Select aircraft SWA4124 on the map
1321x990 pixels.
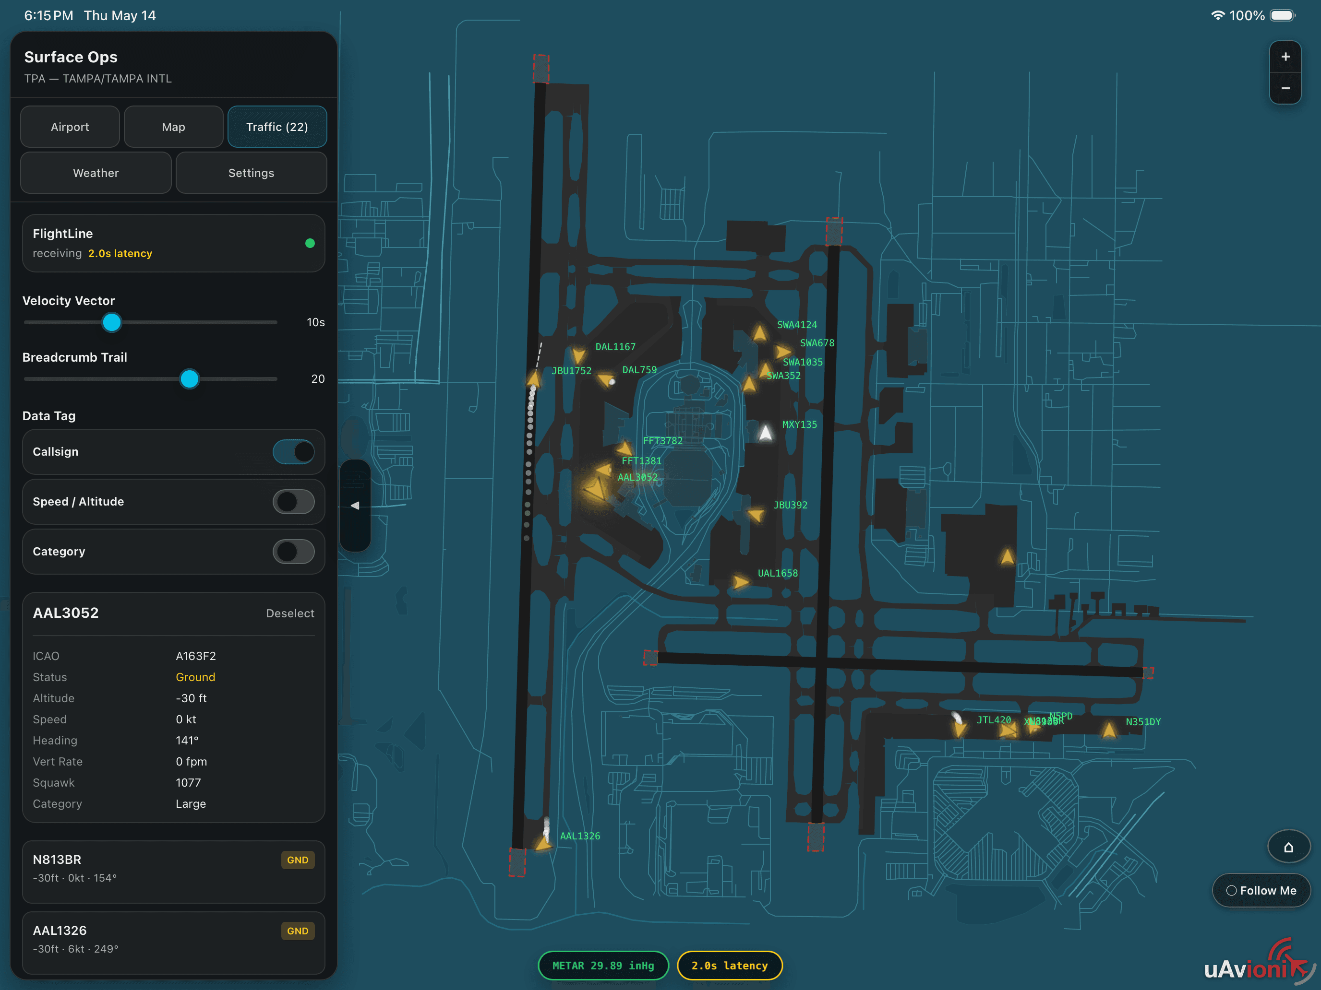click(x=760, y=333)
